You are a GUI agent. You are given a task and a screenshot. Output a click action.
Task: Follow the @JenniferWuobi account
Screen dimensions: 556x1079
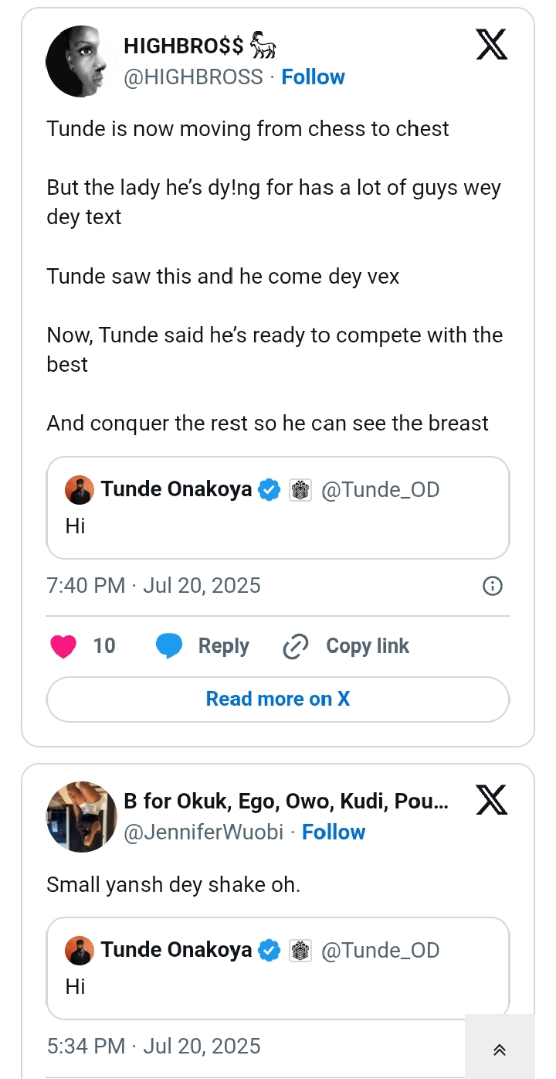(x=334, y=832)
